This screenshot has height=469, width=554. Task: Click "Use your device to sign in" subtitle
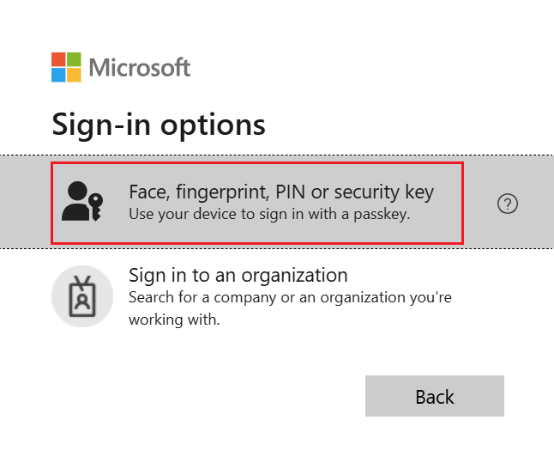269,214
